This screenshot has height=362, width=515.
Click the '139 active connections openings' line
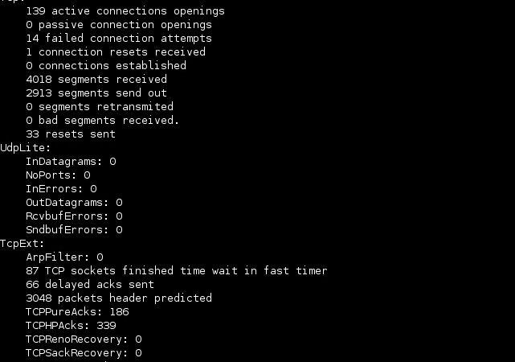pyautogui.click(x=125, y=11)
